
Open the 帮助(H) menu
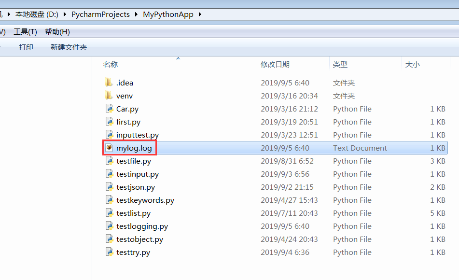(56, 32)
